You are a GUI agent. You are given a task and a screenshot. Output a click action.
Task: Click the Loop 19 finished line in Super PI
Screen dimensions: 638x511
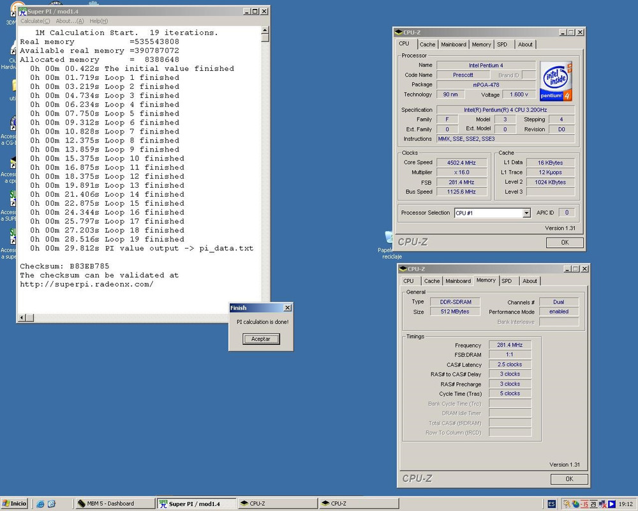(x=107, y=240)
